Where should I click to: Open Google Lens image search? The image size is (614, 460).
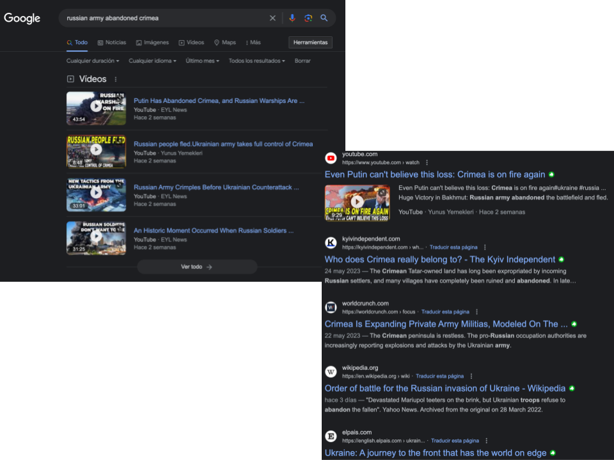coord(308,19)
